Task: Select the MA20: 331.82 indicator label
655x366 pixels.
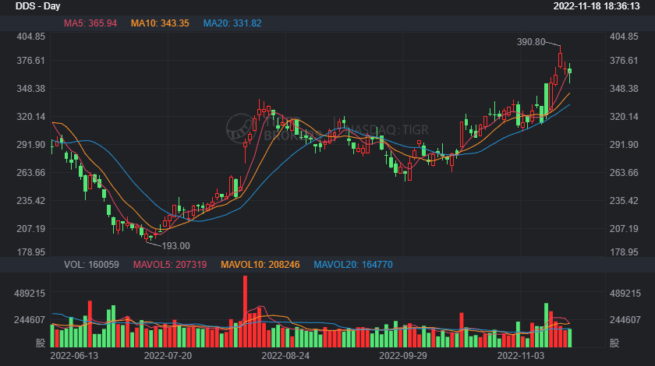Action: pos(232,23)
